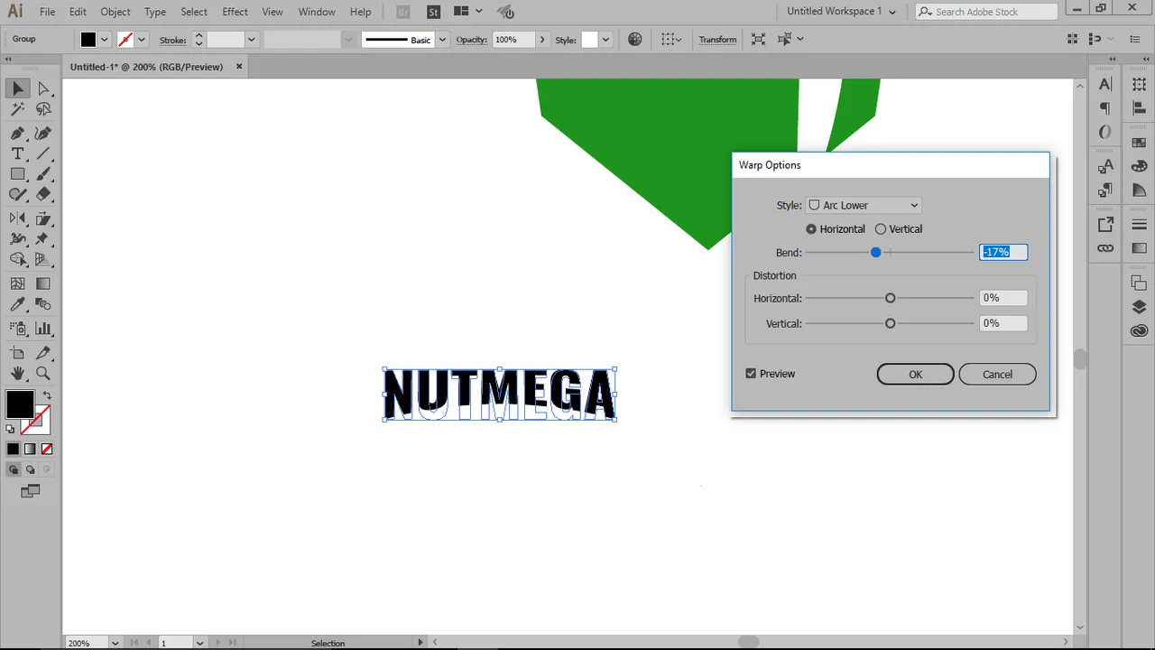Select the Symbol Sprayer tool

pos(18,329)
